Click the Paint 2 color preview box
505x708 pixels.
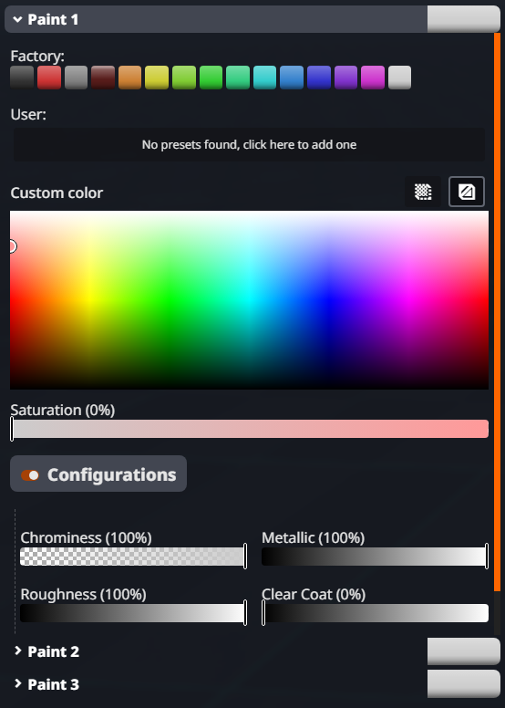tap(463, 651)
